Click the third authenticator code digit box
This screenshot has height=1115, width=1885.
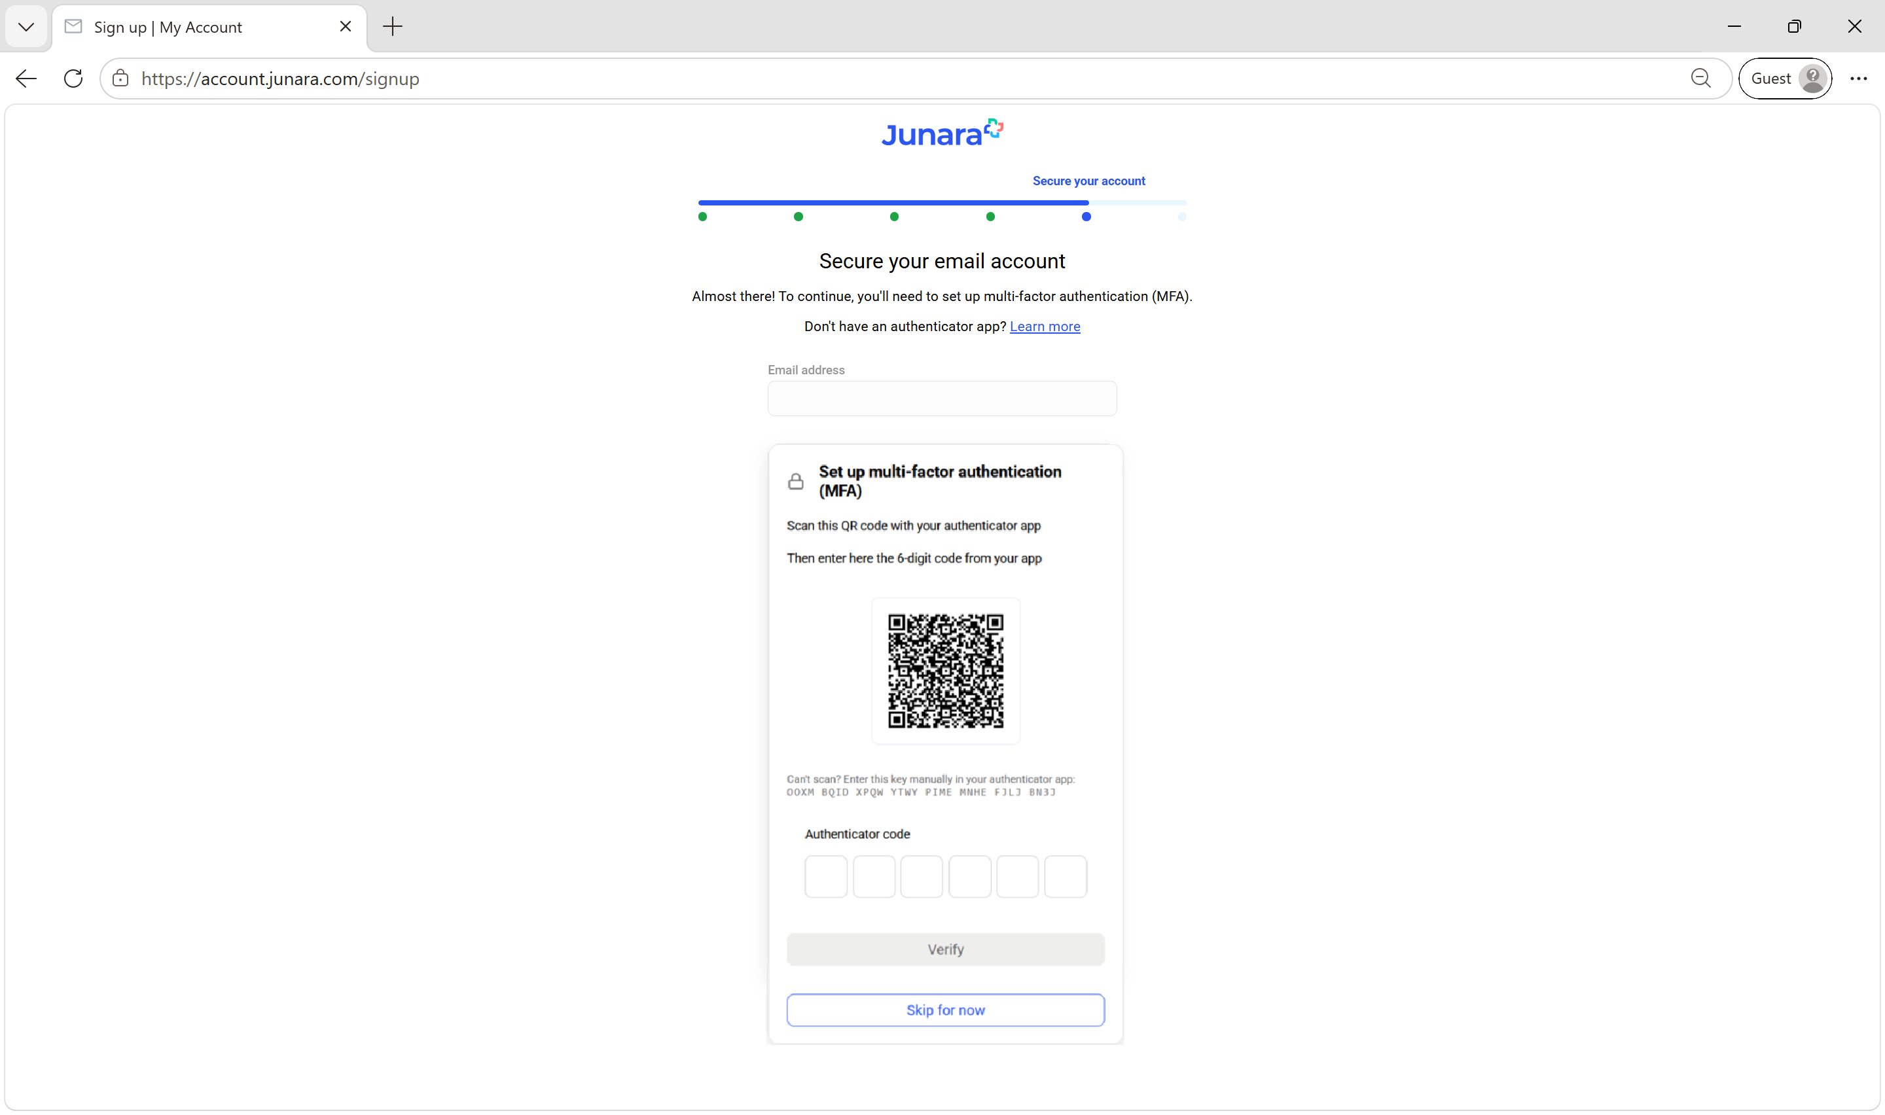(x=922, y=876)
